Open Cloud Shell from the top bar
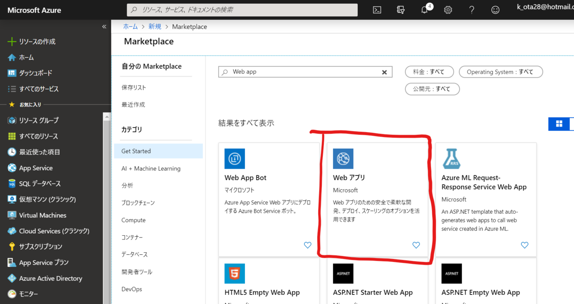 (377, 10)
